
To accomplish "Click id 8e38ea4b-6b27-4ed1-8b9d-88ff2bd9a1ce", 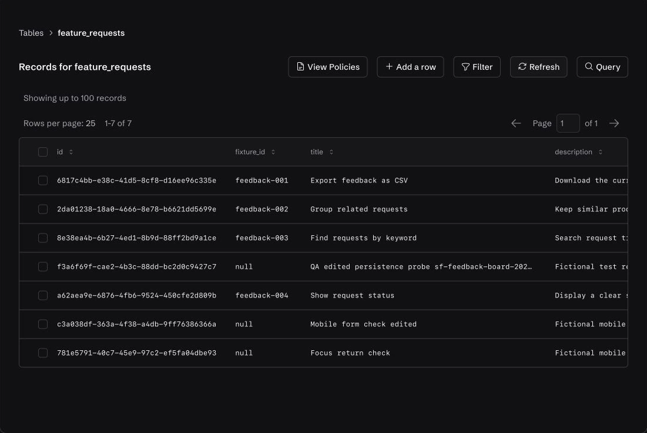I will (136, 238).
